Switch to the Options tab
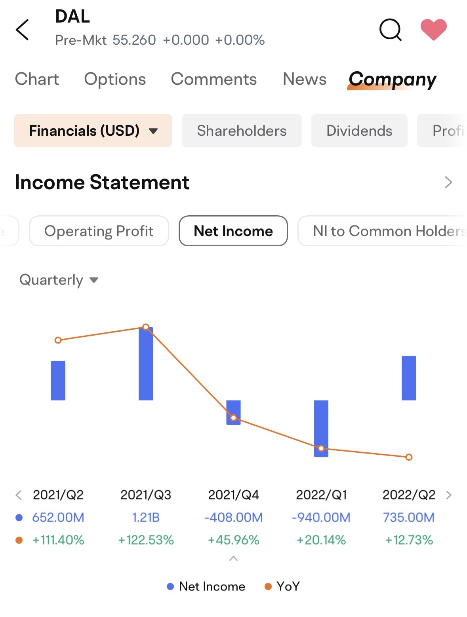 [x=115, y=79]
